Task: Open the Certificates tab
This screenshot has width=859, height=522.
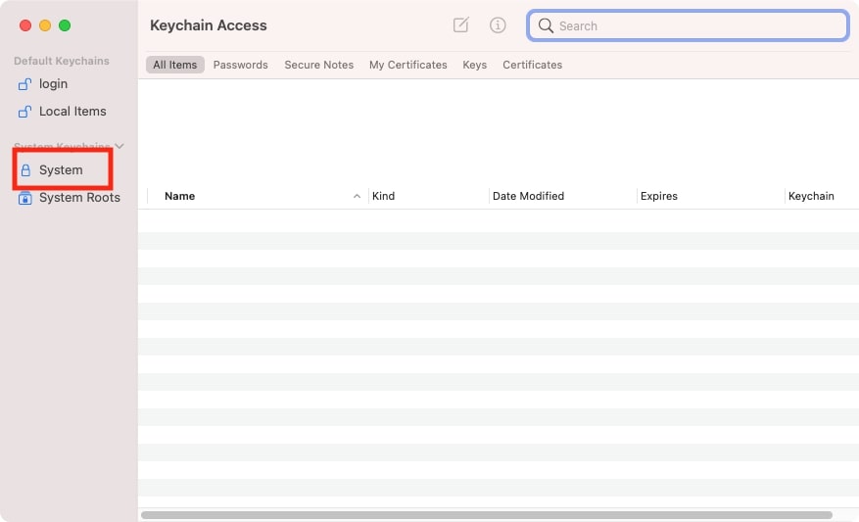Action: (x=533, y=65)
